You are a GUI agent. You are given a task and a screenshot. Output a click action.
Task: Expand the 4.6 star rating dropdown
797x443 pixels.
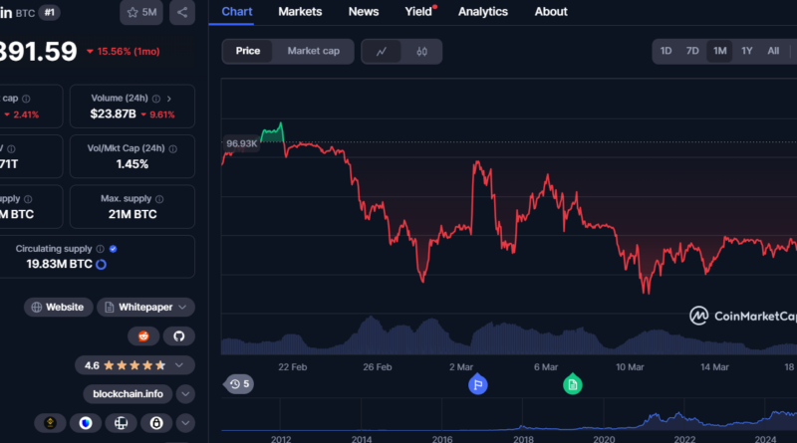pyautogui.click(x=186, y=365)
